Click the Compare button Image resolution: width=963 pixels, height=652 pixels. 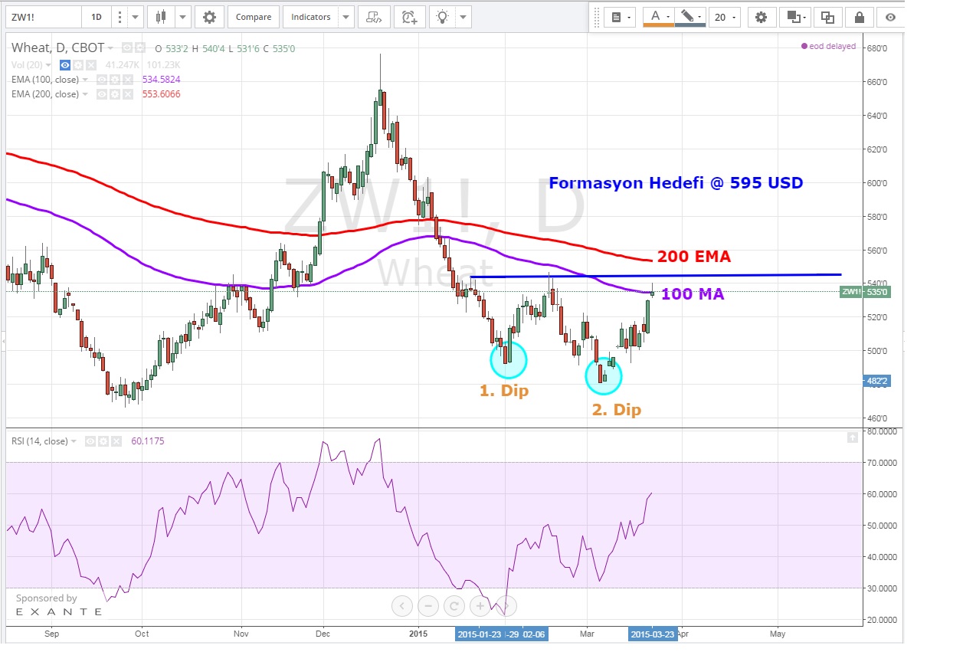click(x=253, y=17)
